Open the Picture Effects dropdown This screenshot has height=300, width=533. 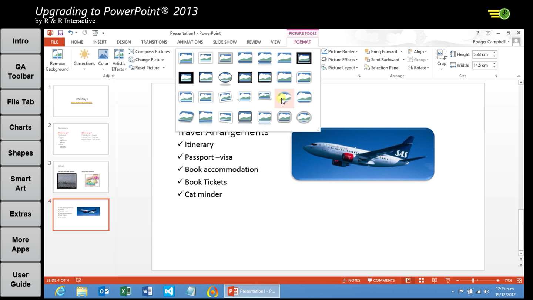pyautogui.click(x=339, y=60)
